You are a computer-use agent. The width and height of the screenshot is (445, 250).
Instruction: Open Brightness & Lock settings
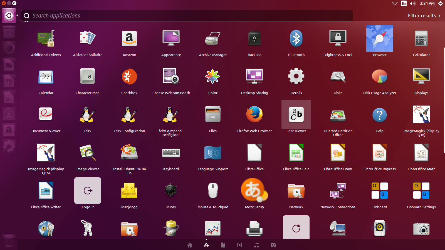point(338,38)
